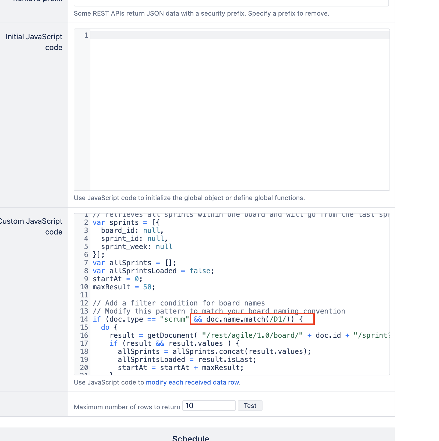Viewport: 439px width, 441px height.
Task: Click the "allSprintsLoaded = result.isLast;" line
Action: tap(187, 360)
